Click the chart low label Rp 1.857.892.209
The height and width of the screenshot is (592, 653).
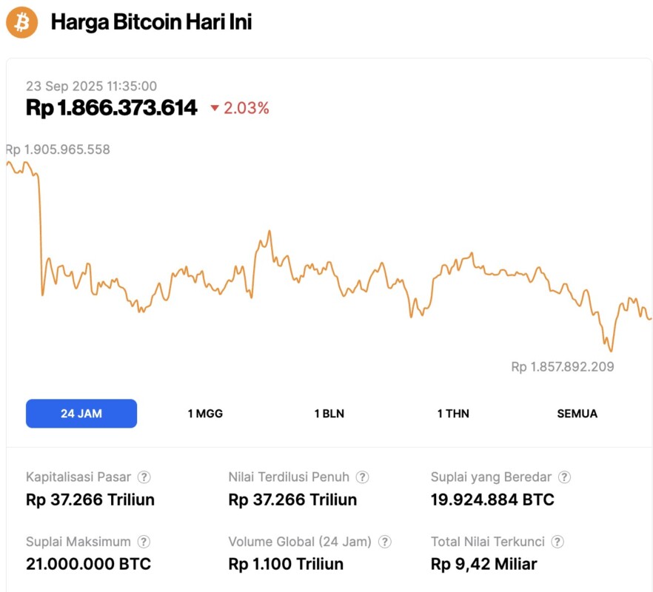(562, 366)
